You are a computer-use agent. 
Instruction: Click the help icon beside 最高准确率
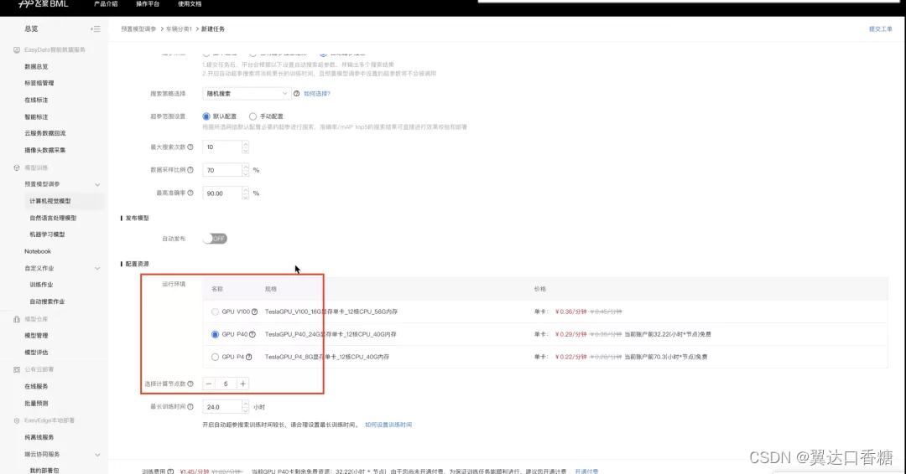190,193
